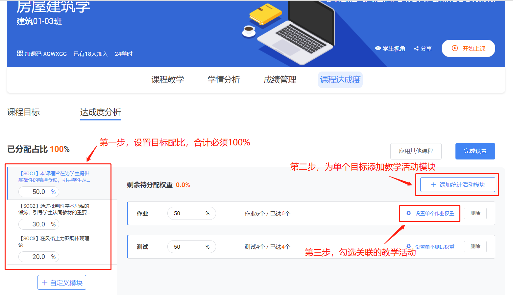
Task: Open 设置单个测试权重 gear link
Action: click(x=431, y=247)
